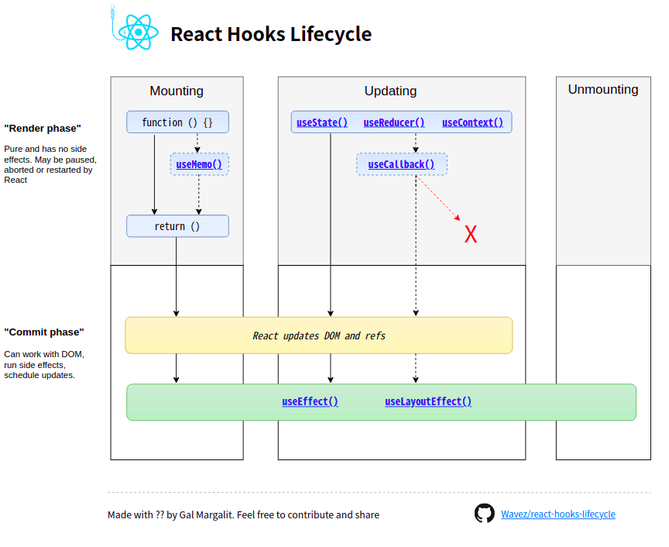Click the Can work with DOM description
The height and width of the screenshot is (547, 669).
pyautogui.click(x=44, y=365)
